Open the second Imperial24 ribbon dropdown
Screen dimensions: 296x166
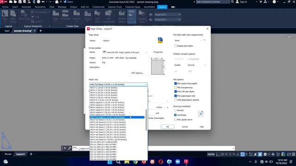coord(179,19)
